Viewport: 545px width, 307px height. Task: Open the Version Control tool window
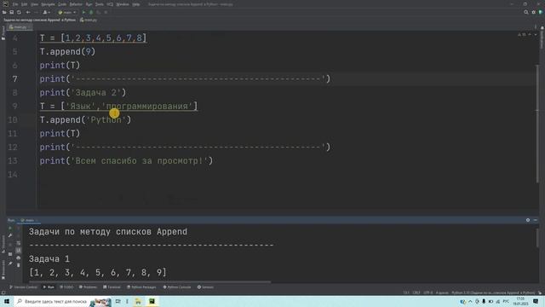click(23, 287)
